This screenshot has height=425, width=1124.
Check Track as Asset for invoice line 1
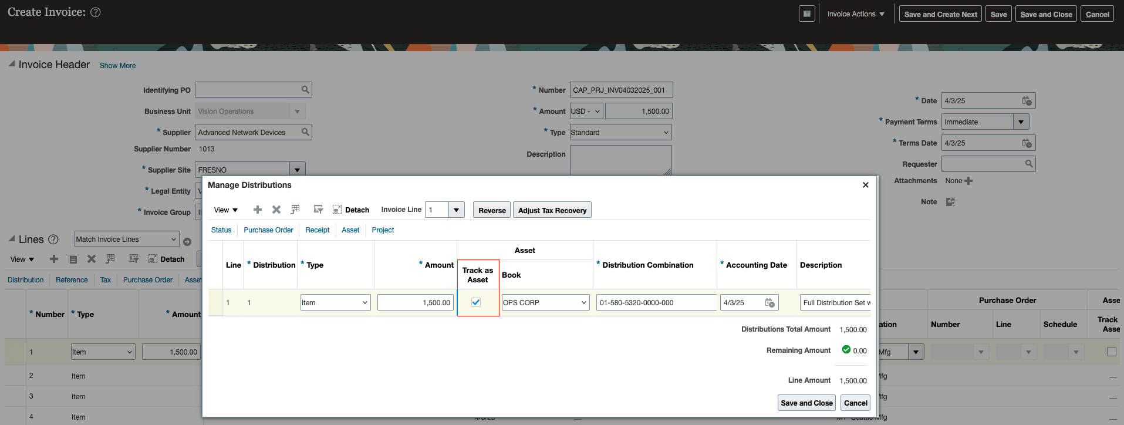pyautogui.click(x=1111, y=352)
